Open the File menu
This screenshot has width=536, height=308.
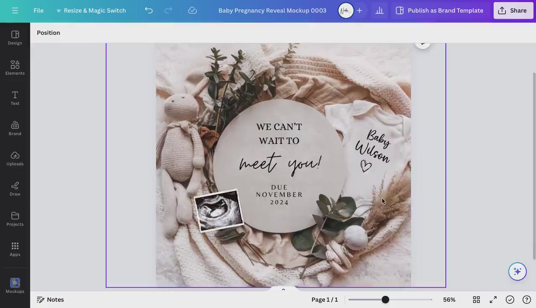39,10
